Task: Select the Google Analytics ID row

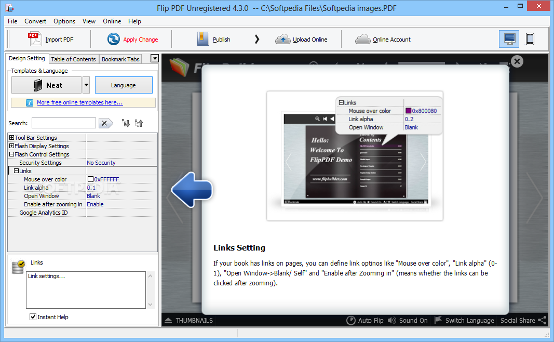Action: tap(83, 213)
